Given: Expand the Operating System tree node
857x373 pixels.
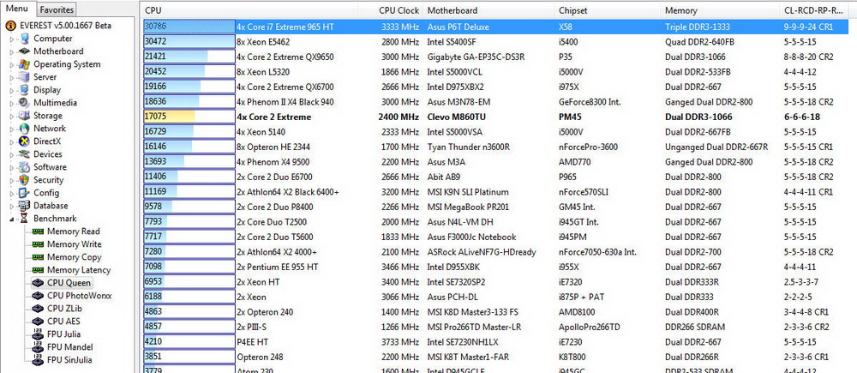Looking at the screenshot, I should click(x=12, y=64).
